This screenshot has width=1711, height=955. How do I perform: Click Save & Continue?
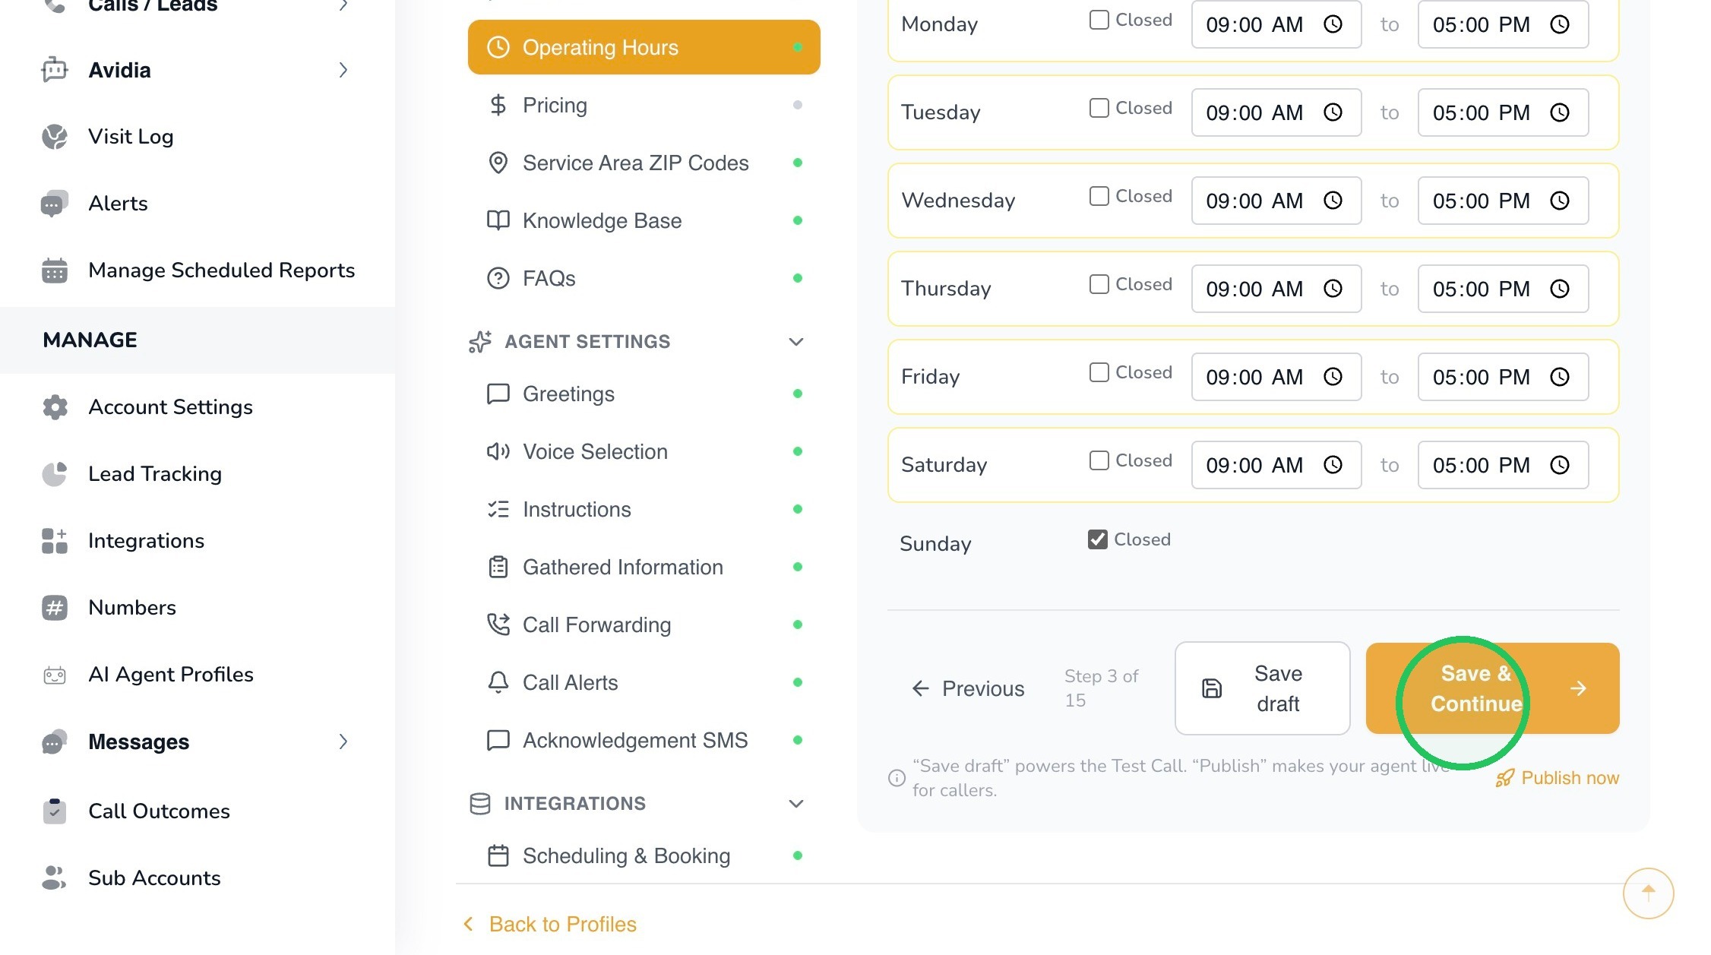pyautogui.click(x=1492, y=688)
